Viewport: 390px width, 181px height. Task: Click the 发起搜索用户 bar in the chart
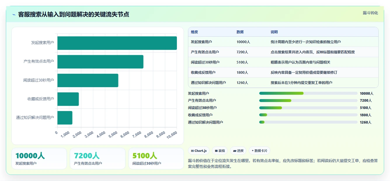coord(117,43)
